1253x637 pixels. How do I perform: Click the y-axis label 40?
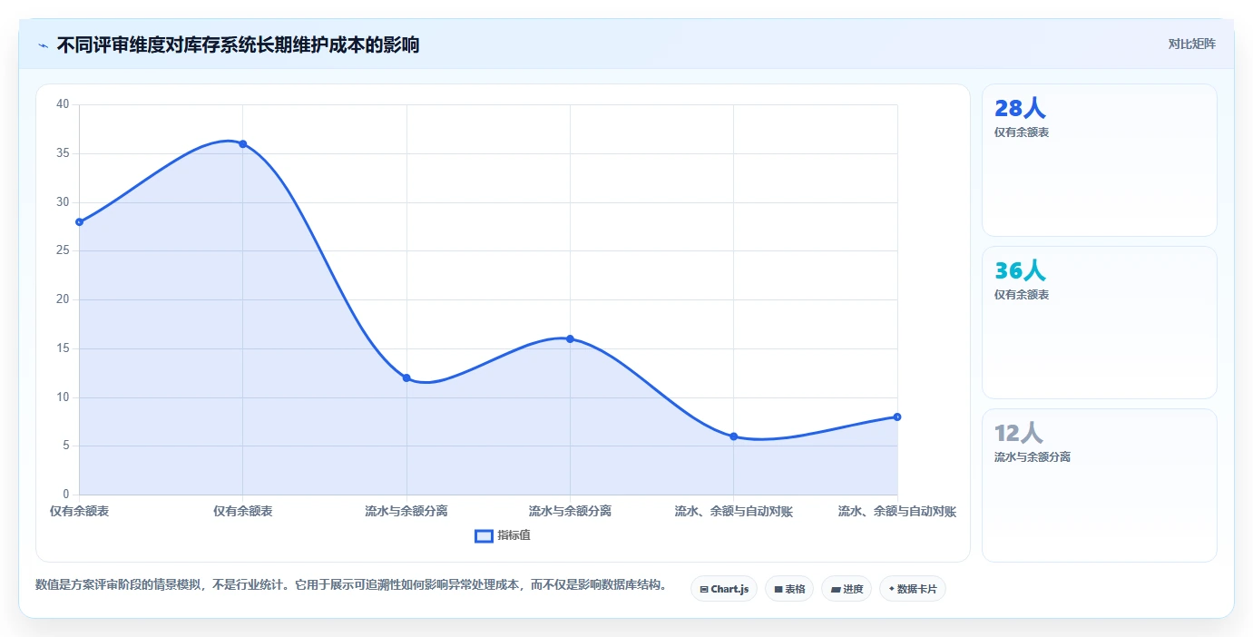coord(63,104)
